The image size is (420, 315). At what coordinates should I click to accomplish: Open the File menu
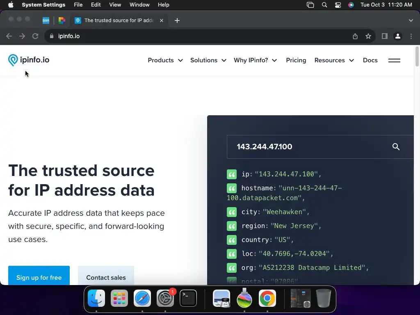[x=78, y=5]
